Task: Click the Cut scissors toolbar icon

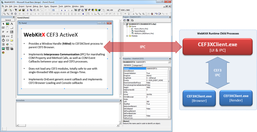Action: [28, 10]
